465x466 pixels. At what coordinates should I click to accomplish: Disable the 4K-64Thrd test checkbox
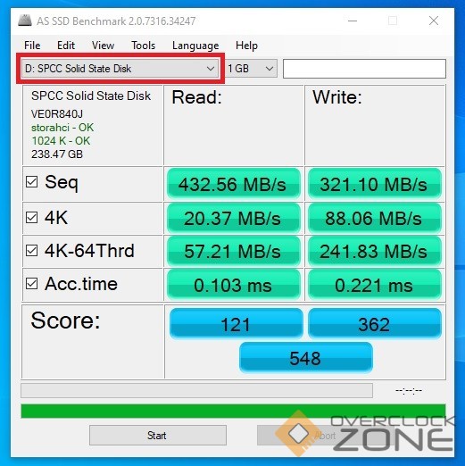[31, 251]
